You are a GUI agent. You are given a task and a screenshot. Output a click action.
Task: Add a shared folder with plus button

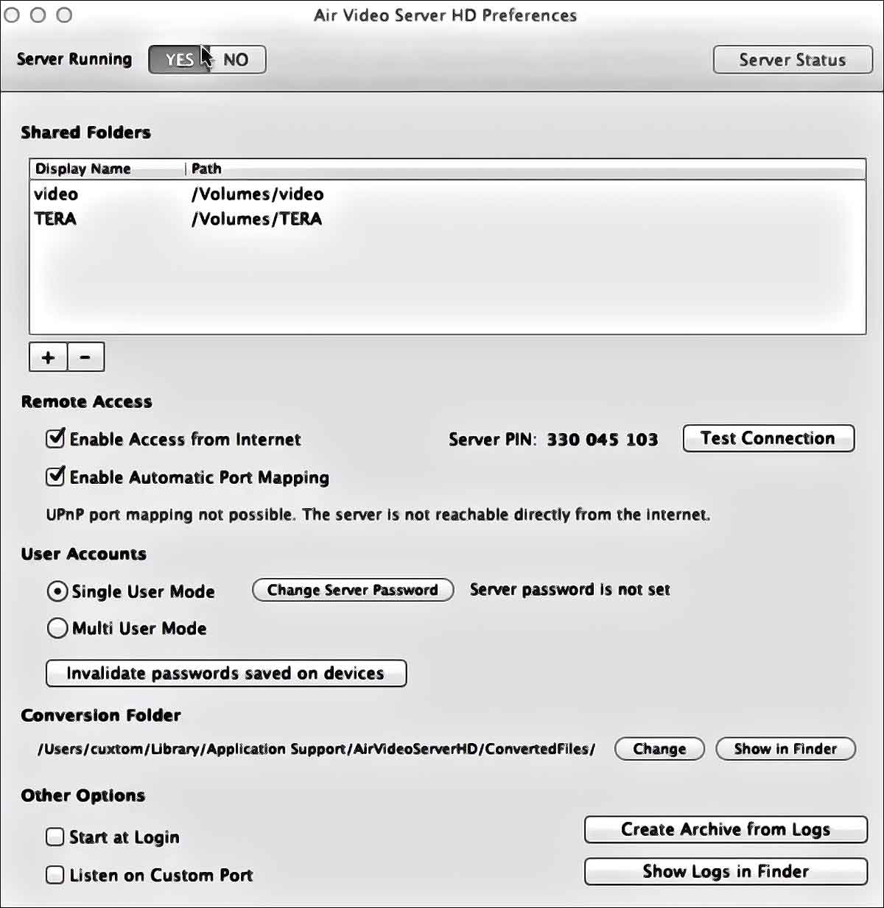click(48, 357)
